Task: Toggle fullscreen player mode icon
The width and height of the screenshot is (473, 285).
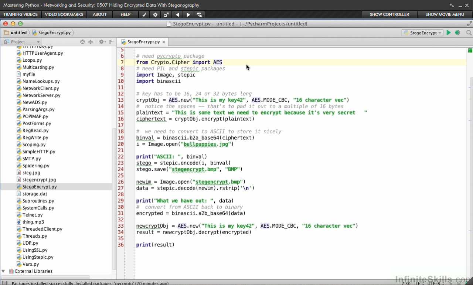Action: [166, 14]
